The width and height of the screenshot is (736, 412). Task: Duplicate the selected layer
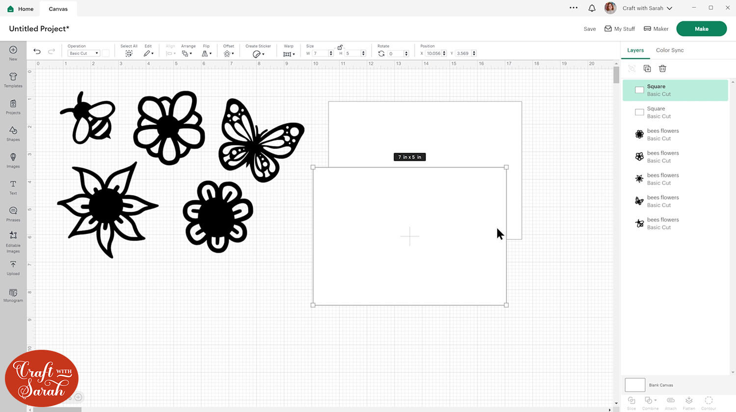[x=647, y=69]
